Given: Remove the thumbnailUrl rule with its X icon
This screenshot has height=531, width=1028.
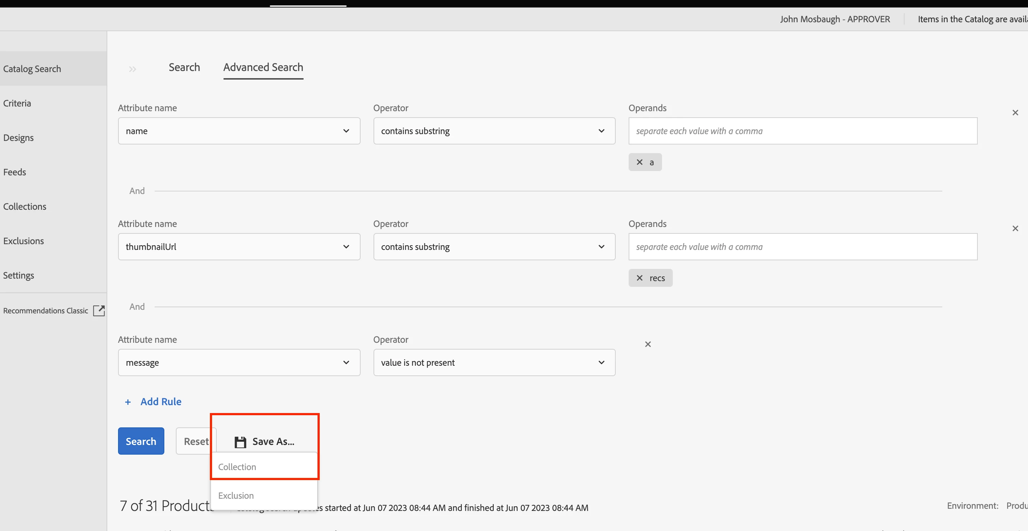Looking at the screenshot, I should click(1015, 228).
